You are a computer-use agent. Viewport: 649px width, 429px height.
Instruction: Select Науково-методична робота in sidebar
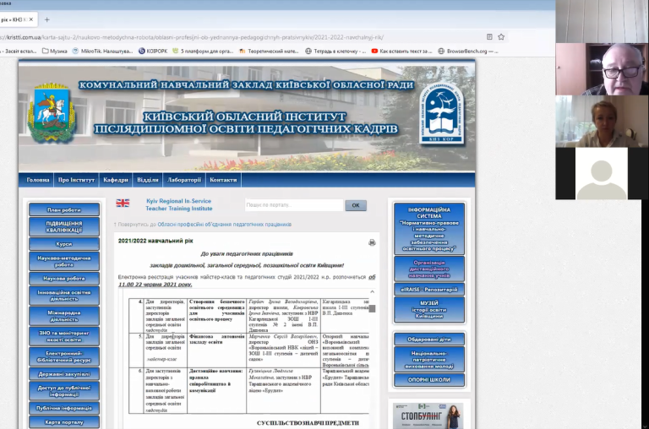click(x=64, y=262)
